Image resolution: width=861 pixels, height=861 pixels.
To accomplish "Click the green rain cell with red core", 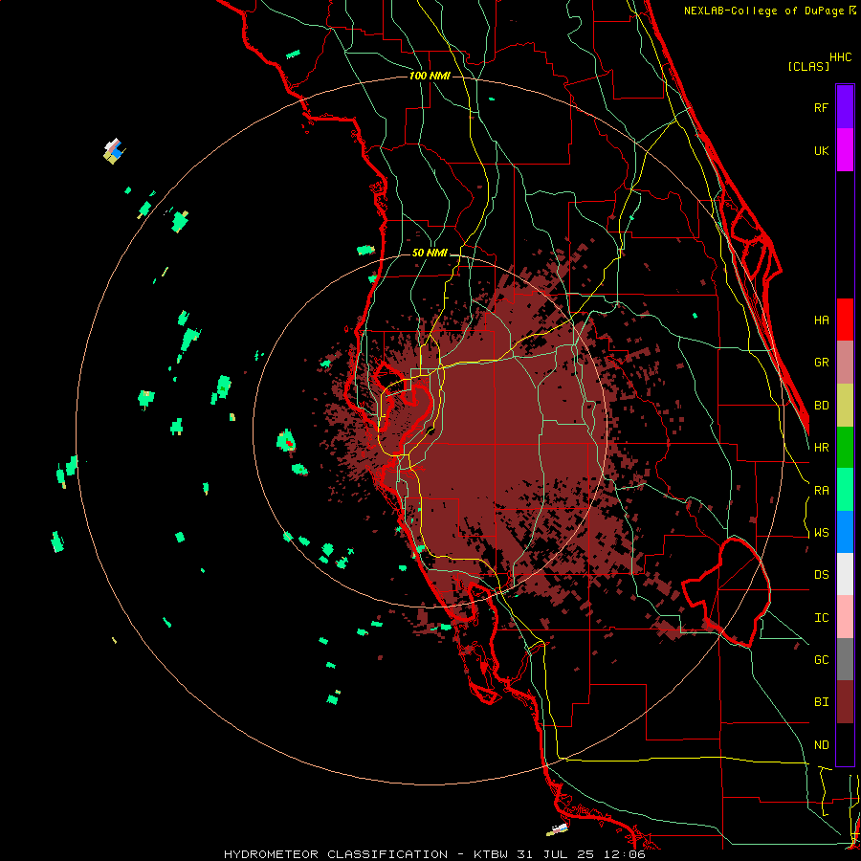I will point(286,441).
